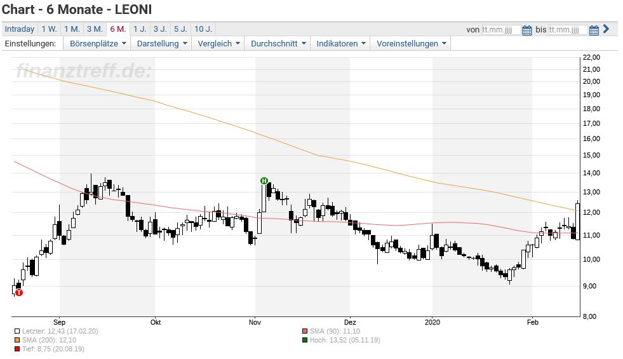Click the red Tief legend swatch

click(17, 349)
